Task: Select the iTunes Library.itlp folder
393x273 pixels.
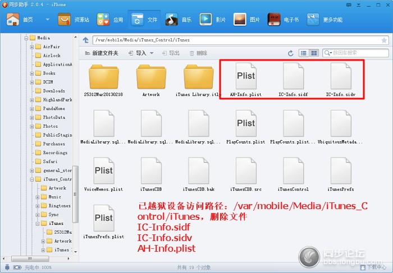Action: tap(198, 80)
